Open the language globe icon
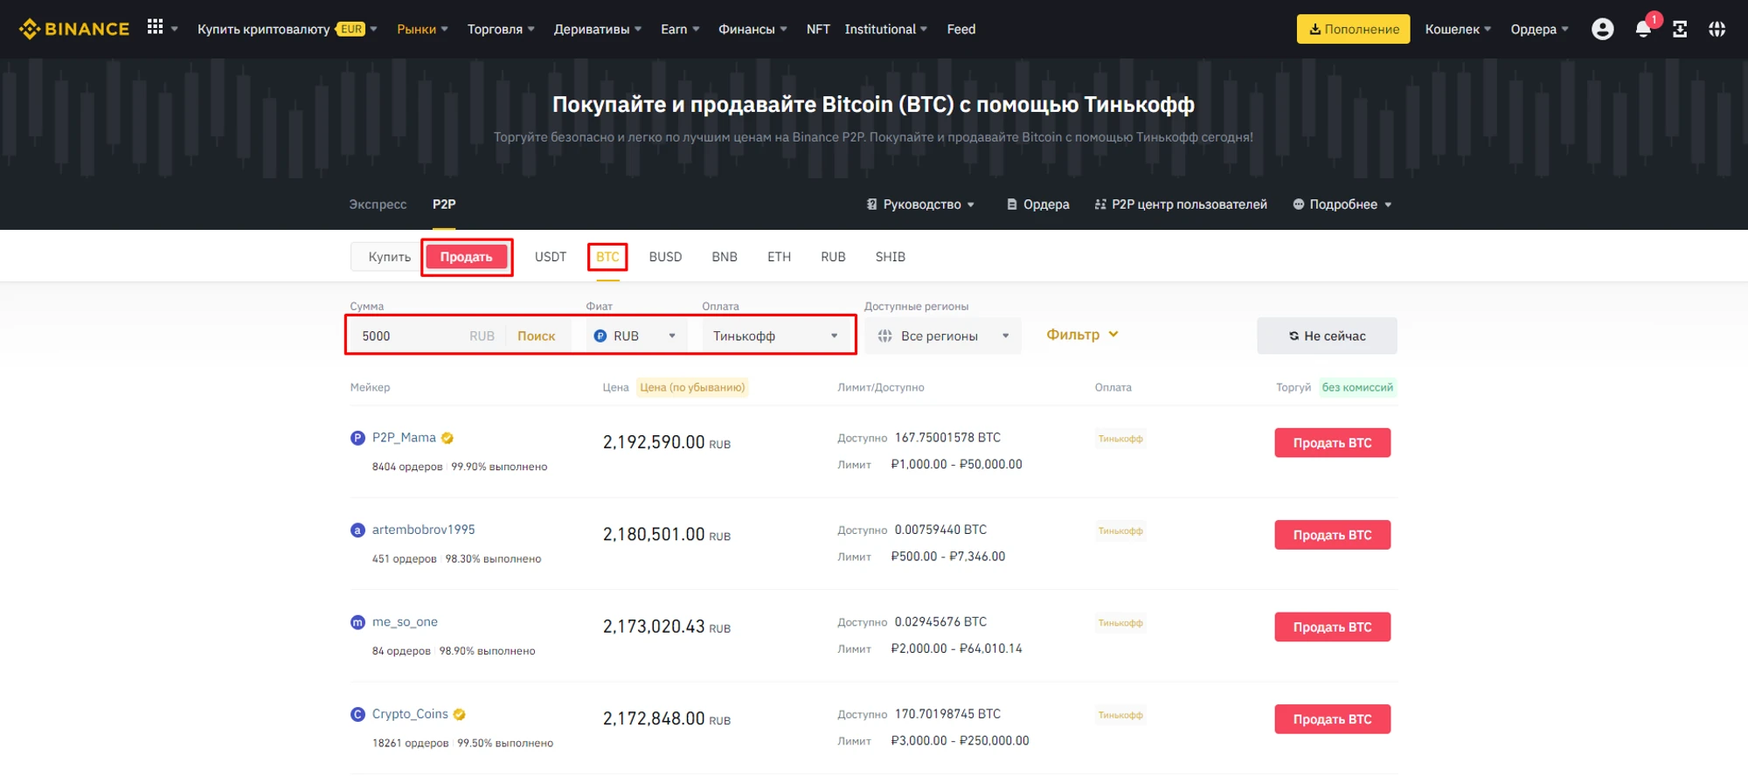Viewport: 1748px width, 776px height. [1717, 30]
